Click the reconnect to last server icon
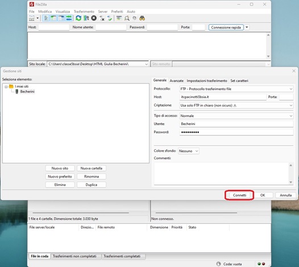This screenshot has height=267, width=299. click(x=110, y=19)
